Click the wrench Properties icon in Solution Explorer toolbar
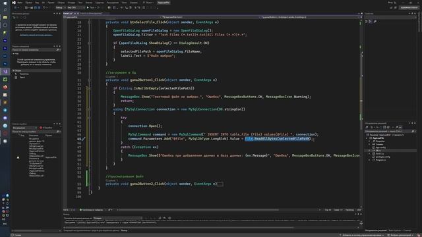The width and height of the screenshot is (422, 237). pos(397,127)
